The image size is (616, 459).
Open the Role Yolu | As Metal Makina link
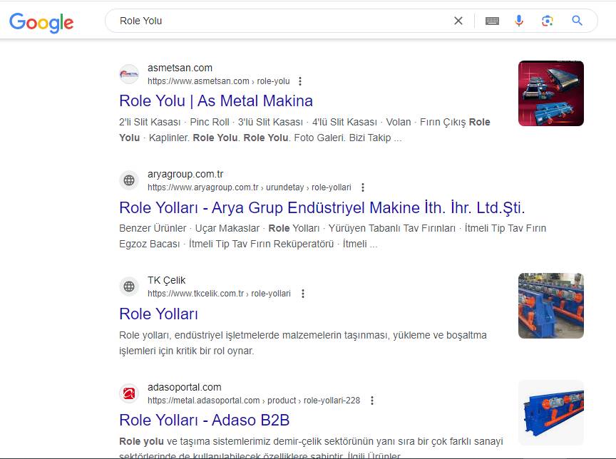point(215,100)
